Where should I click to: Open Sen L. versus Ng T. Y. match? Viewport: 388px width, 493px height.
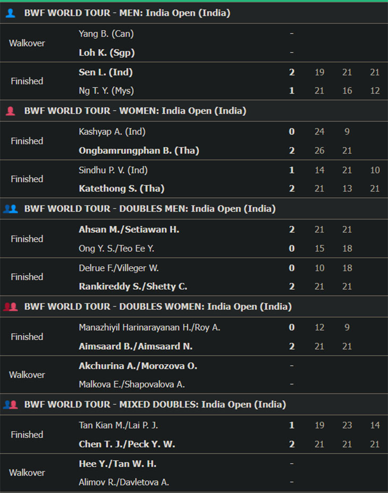194,81
